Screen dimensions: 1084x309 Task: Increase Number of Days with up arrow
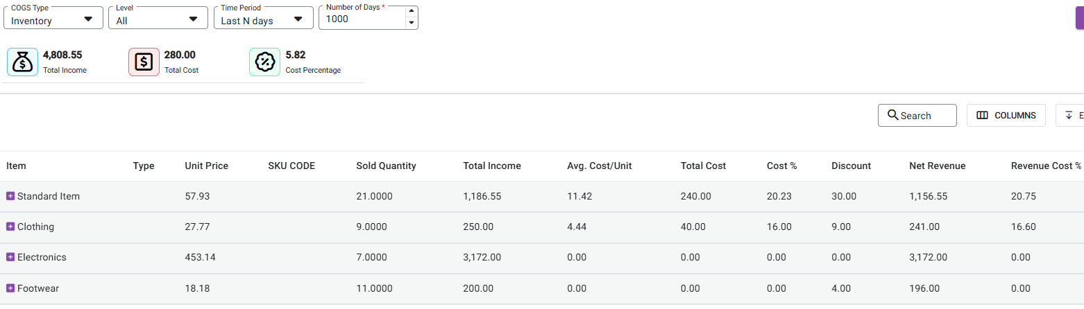[411, 11]
